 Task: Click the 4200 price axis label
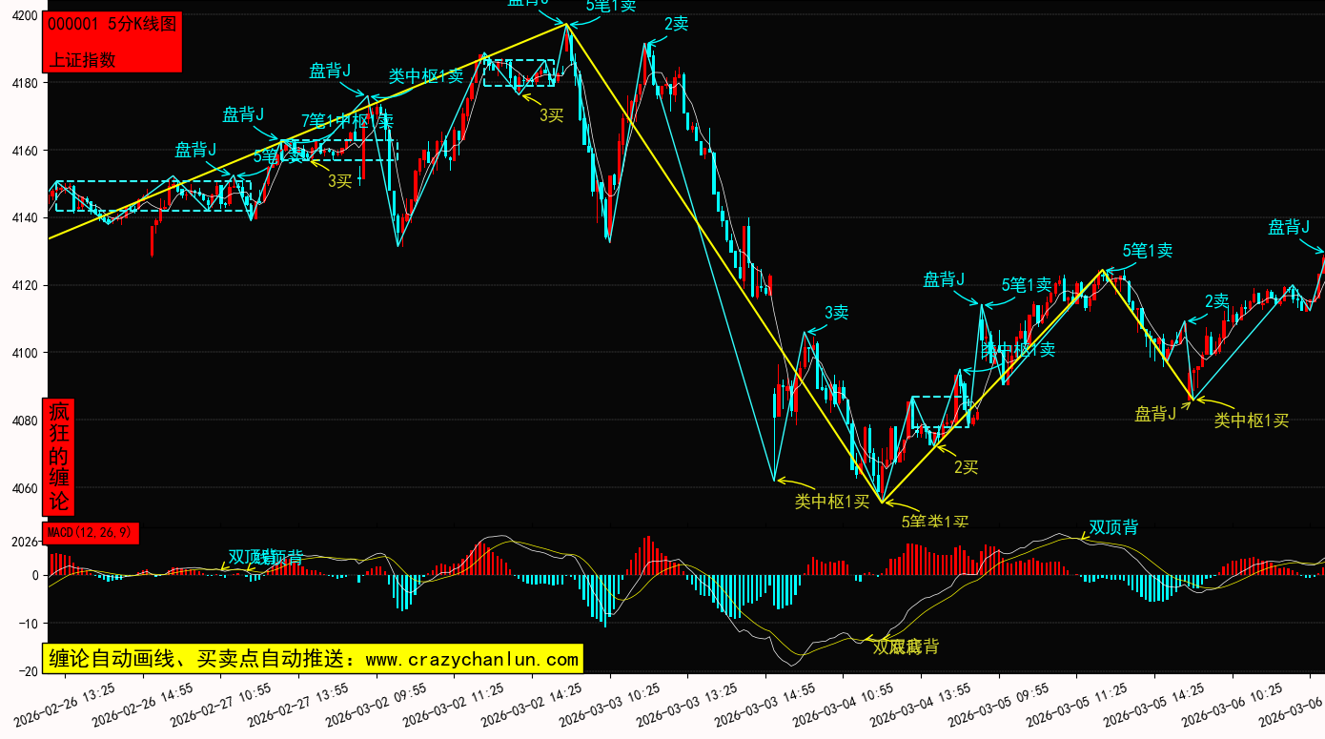[26, 15]
